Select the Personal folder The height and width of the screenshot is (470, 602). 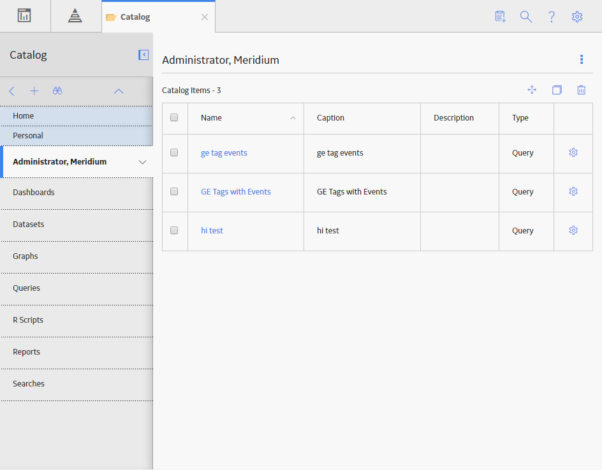[x=77, y=136]
